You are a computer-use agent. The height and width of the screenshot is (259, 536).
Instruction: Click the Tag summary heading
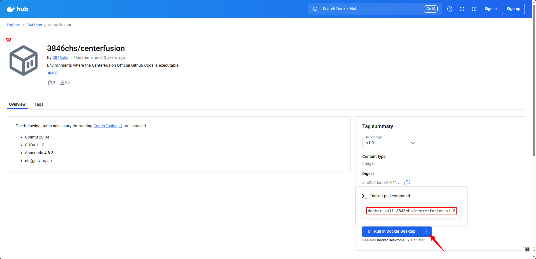(x=378, y=126)
